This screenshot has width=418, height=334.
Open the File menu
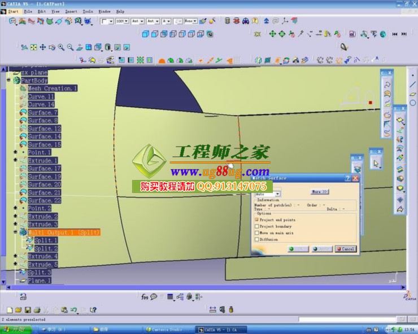click(x=28, y=11)
